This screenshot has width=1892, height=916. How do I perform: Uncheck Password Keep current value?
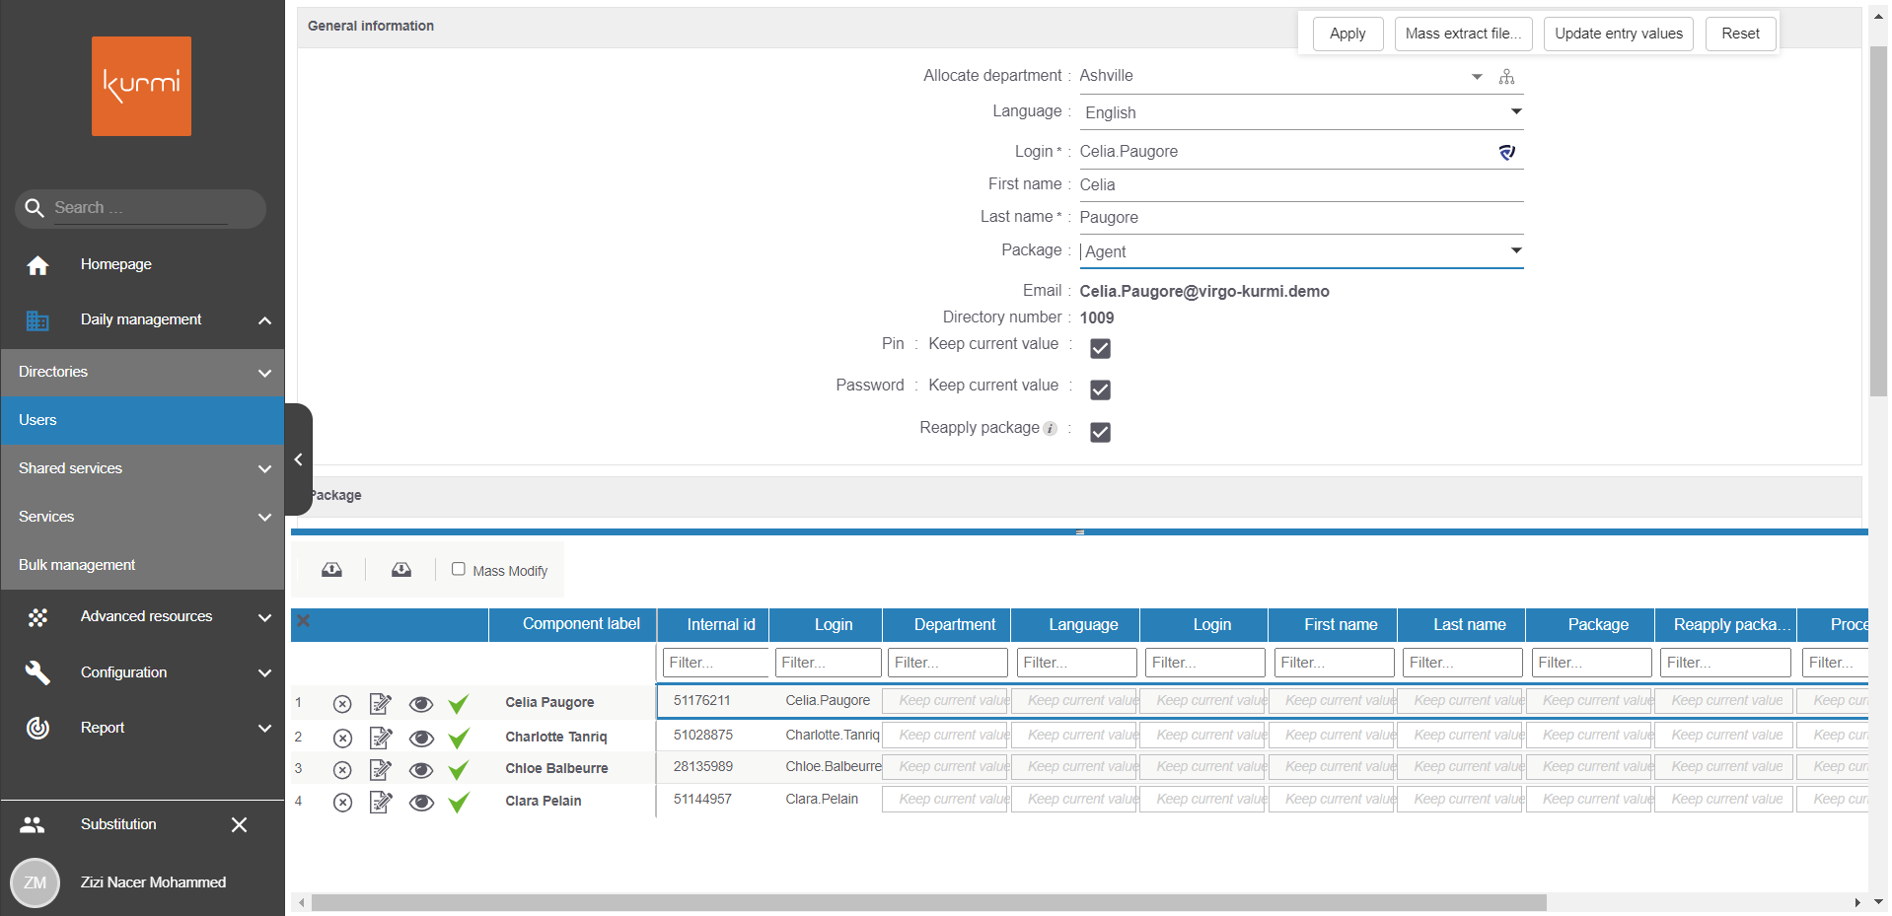(x=1100, y=390)
